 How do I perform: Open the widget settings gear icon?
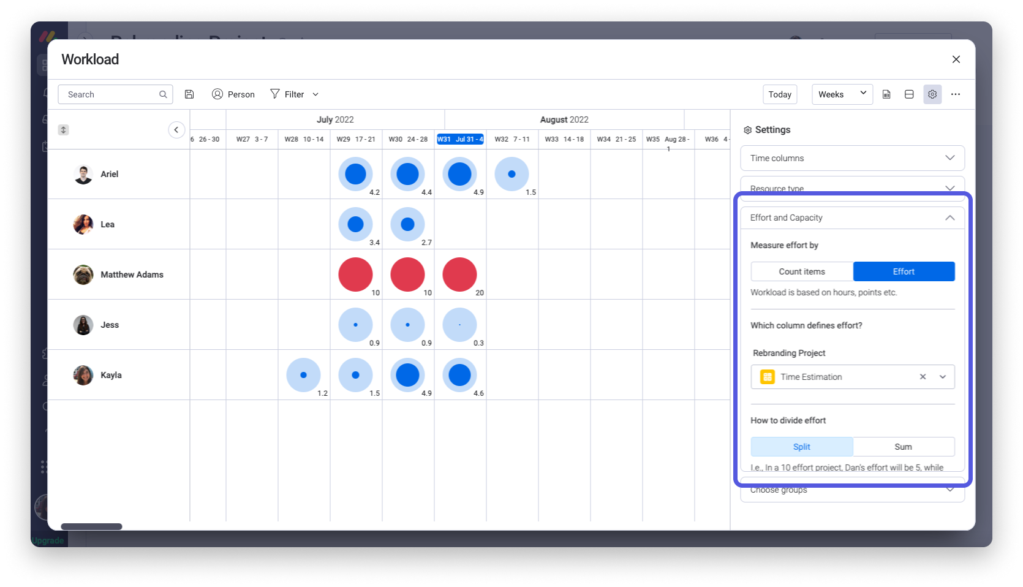click(932, 94)
